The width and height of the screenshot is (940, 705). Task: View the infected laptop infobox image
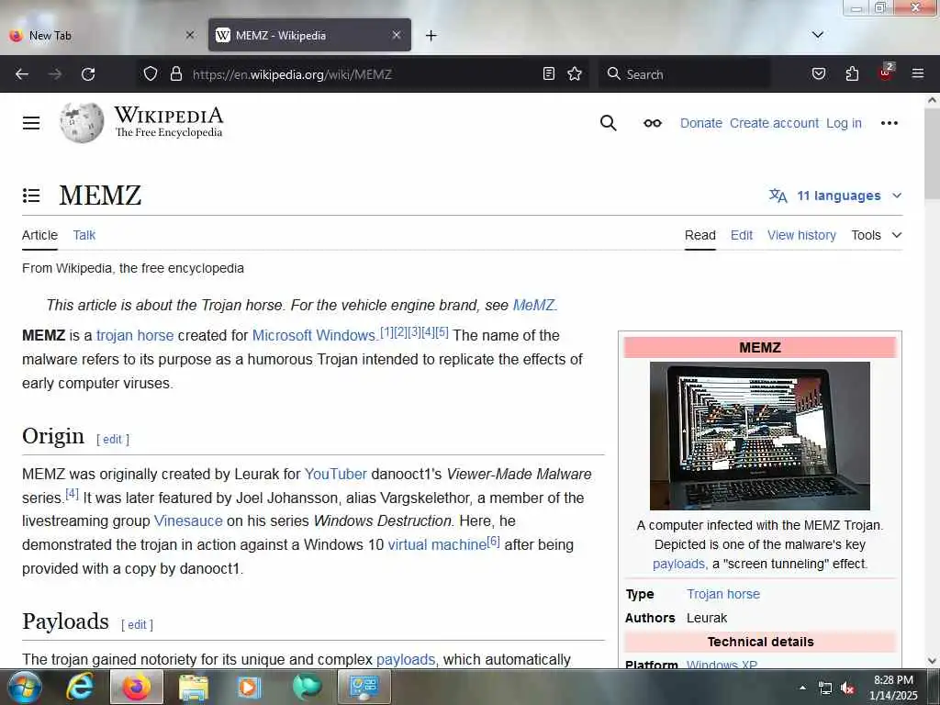pyautogui.click(x=759, y=436)
